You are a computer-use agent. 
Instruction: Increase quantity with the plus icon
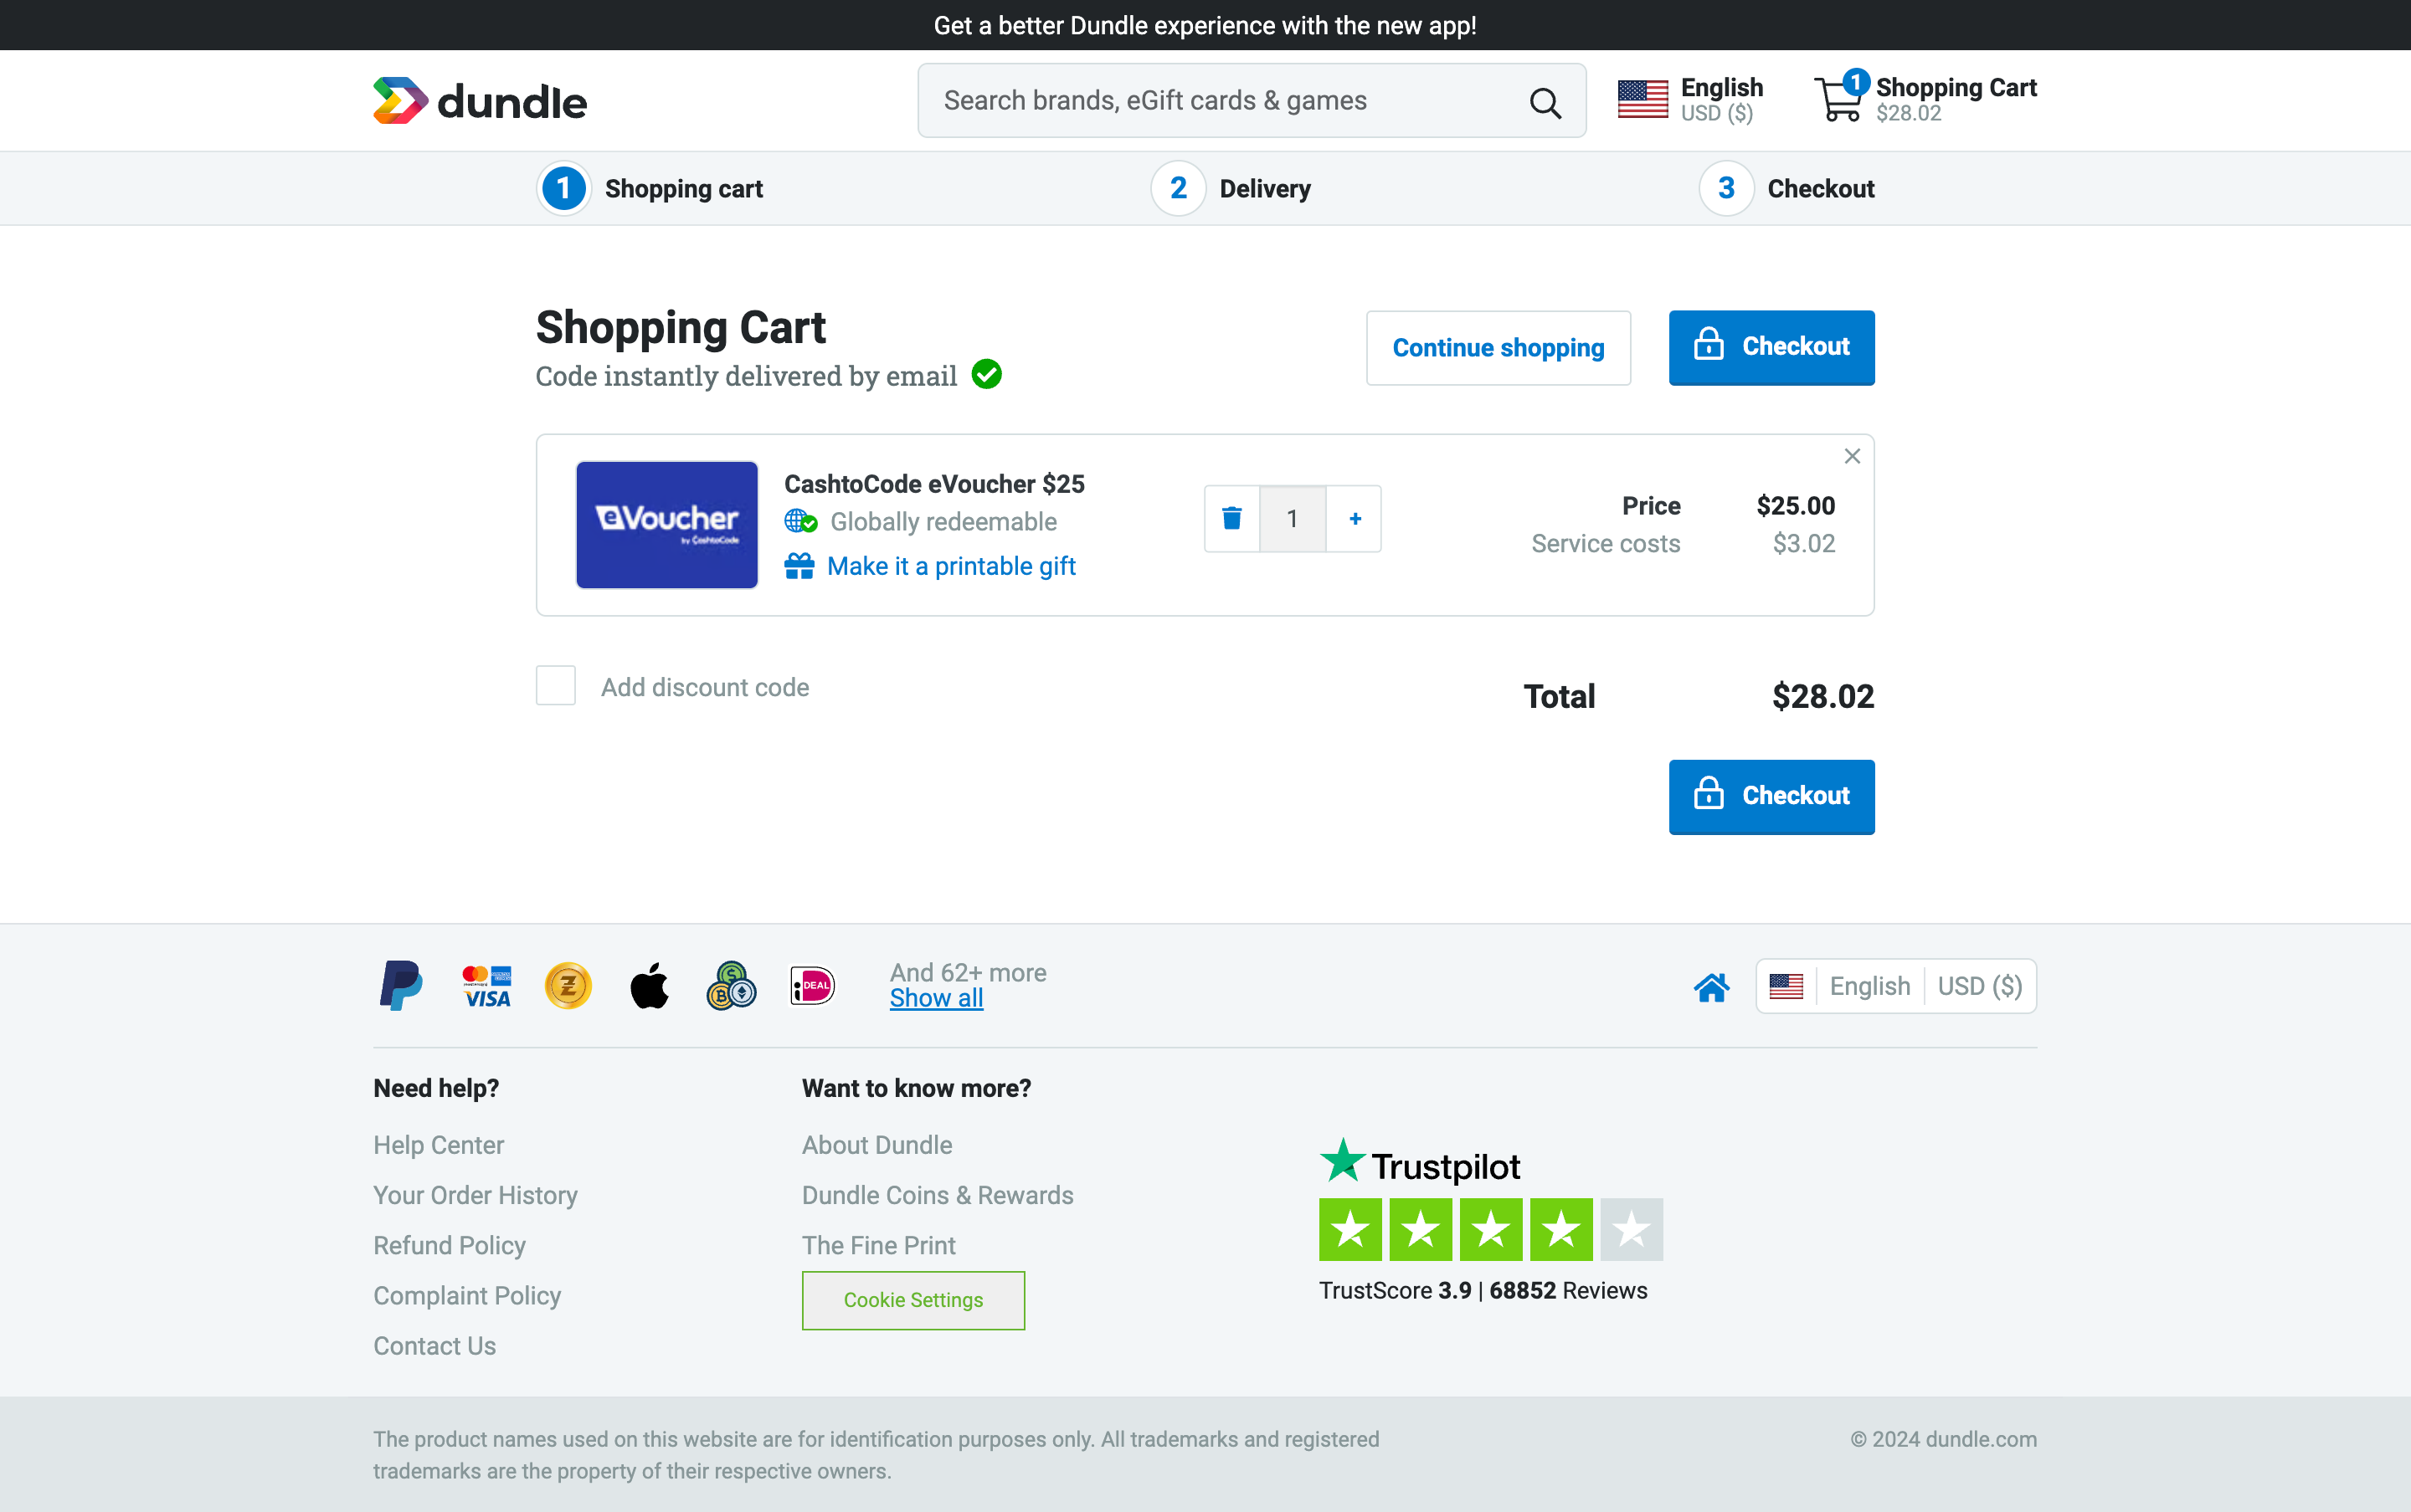click(1355, 518)
